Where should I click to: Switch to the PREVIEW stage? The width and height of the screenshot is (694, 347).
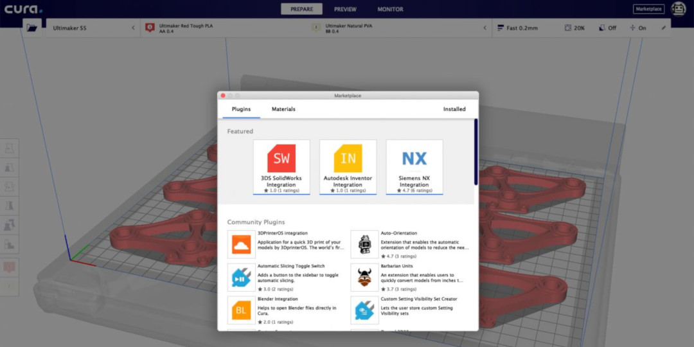pyautogui.click(x=345, y=9)
